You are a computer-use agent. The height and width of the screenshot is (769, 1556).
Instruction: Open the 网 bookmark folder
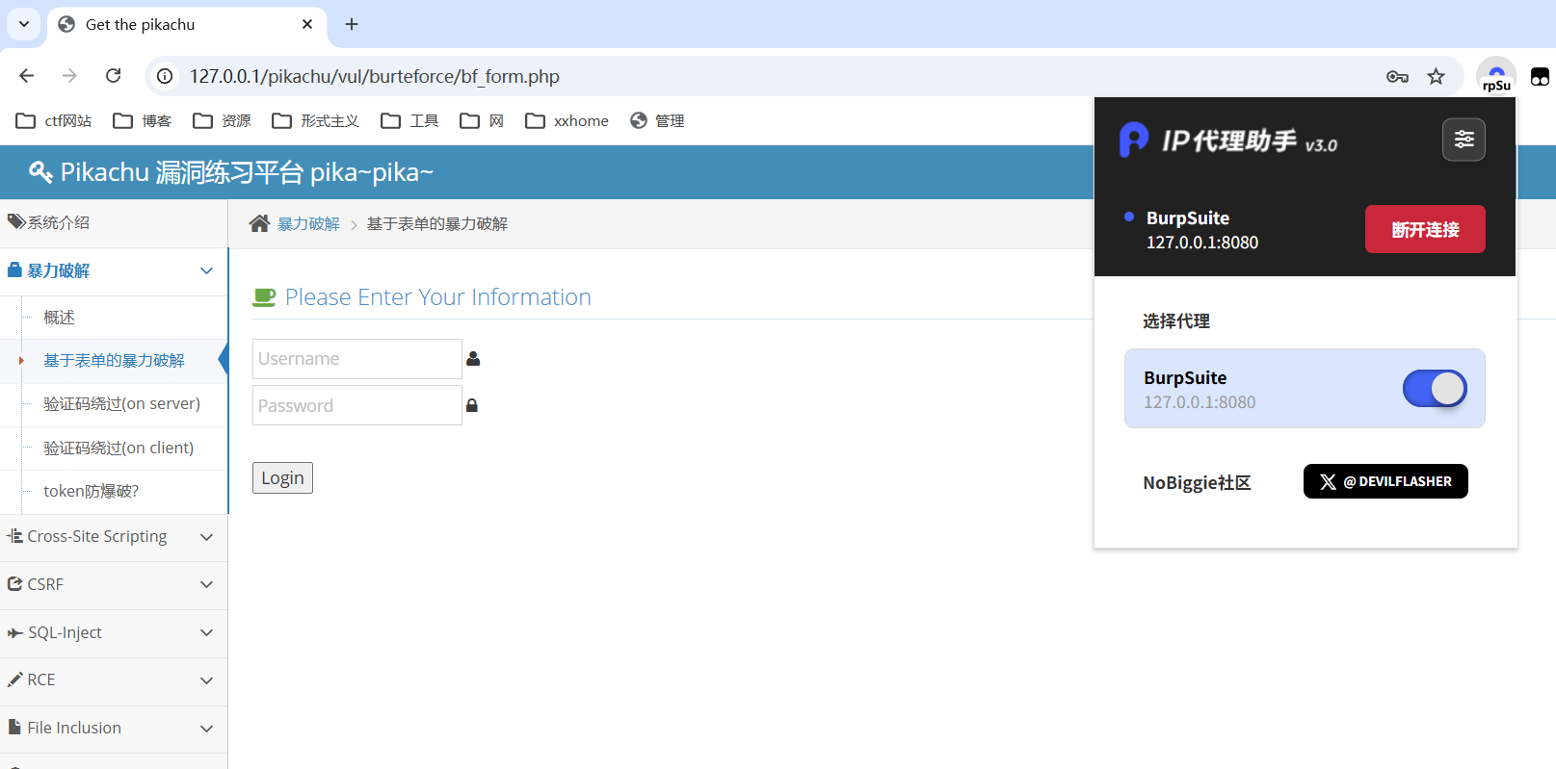(x=482, y=120)
